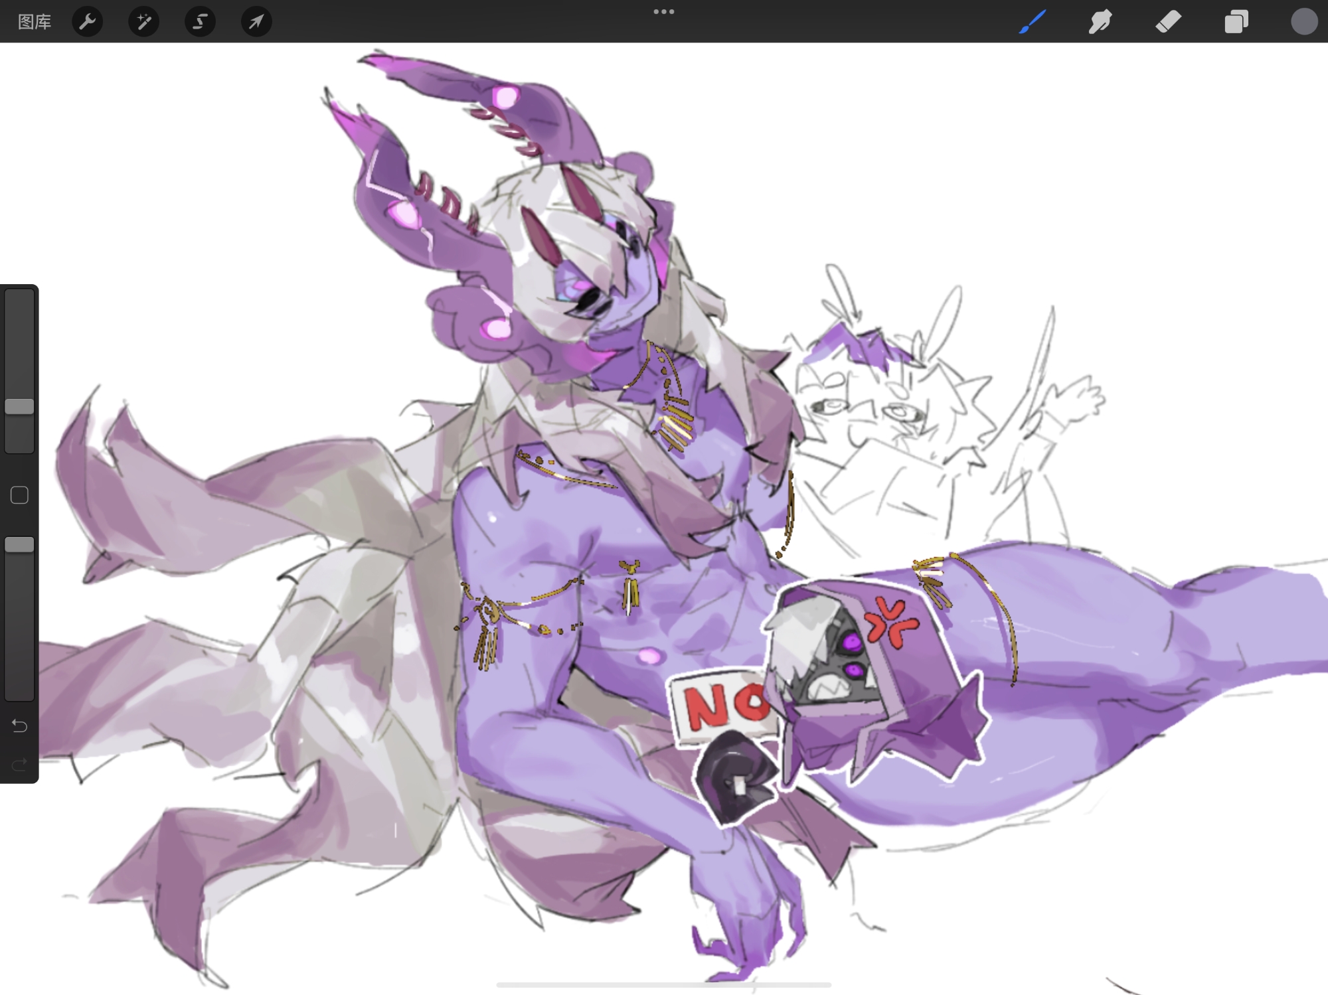Select the Smudge tool

pyautogui.click(x=1100, y=22)
